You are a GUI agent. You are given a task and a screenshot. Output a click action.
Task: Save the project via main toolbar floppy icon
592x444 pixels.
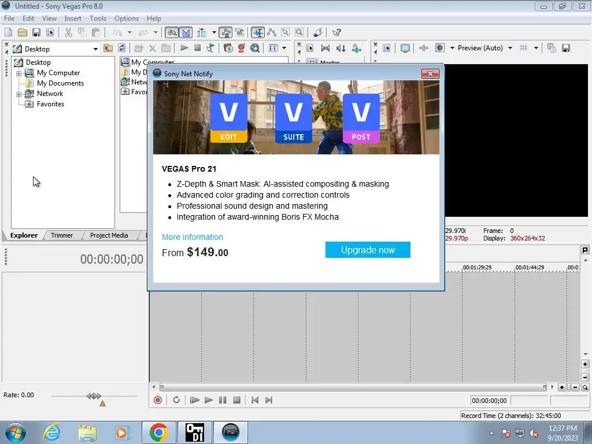click(36, 32)
